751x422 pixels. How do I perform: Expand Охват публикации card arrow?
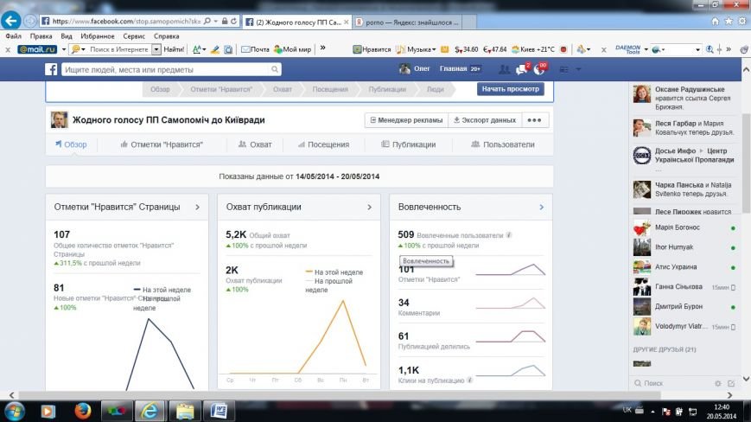click(369, 207)
